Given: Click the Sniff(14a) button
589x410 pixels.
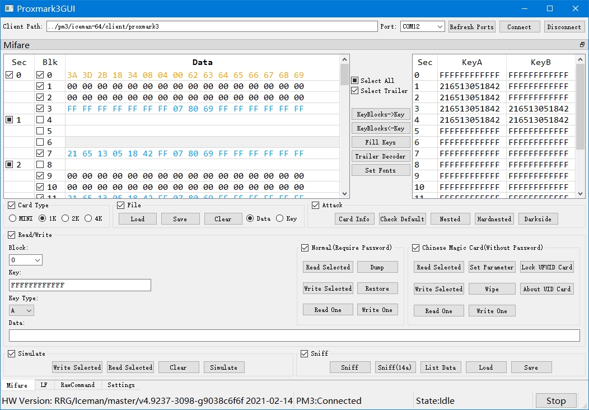Looking at the screenshot, I should (395, 367).
